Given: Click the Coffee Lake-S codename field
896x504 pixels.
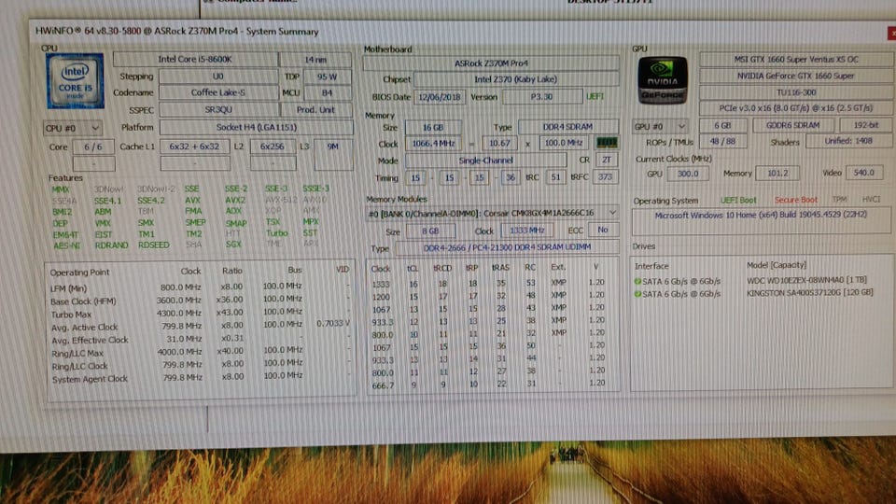Looking at the screenshot, I should point(218,92).
